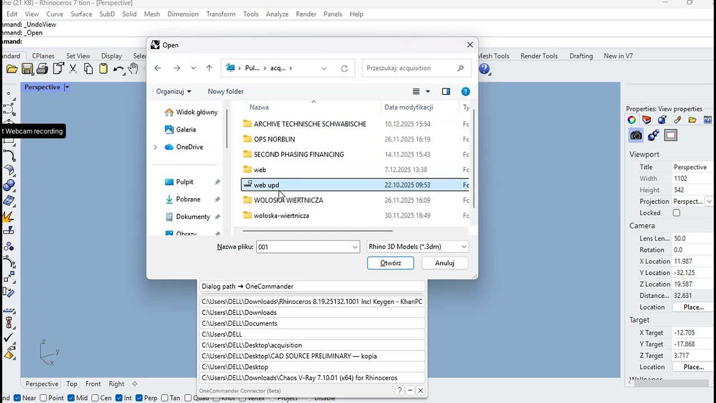Click the Save diskette icon in Rhino toolbar

pyautogui.click(x=27, y=69)
